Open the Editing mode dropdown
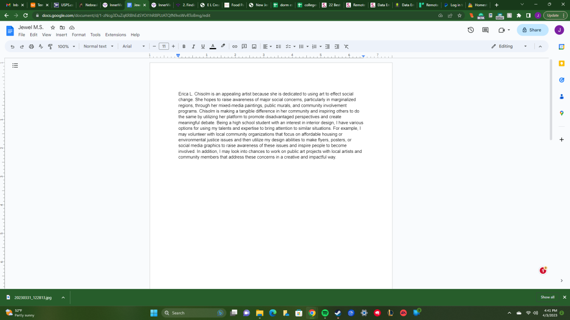The width and height of the screenshot is (570, 320). [509, 46]
